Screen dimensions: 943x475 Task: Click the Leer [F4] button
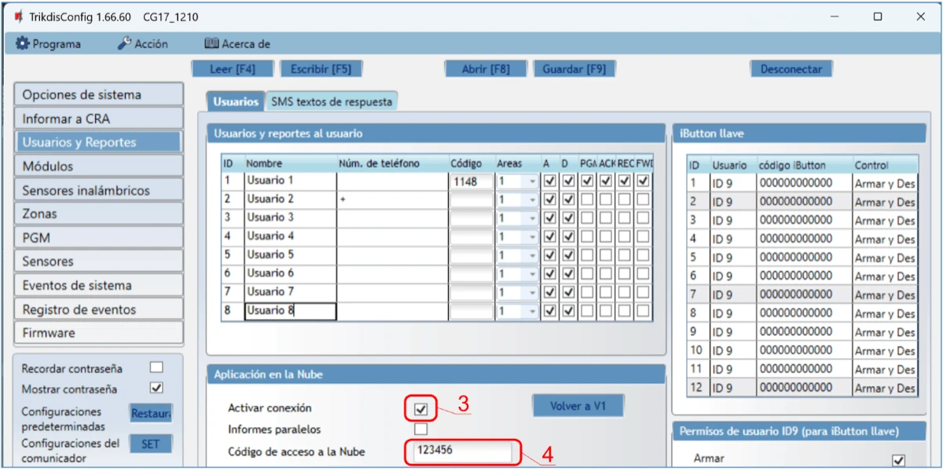233,69
